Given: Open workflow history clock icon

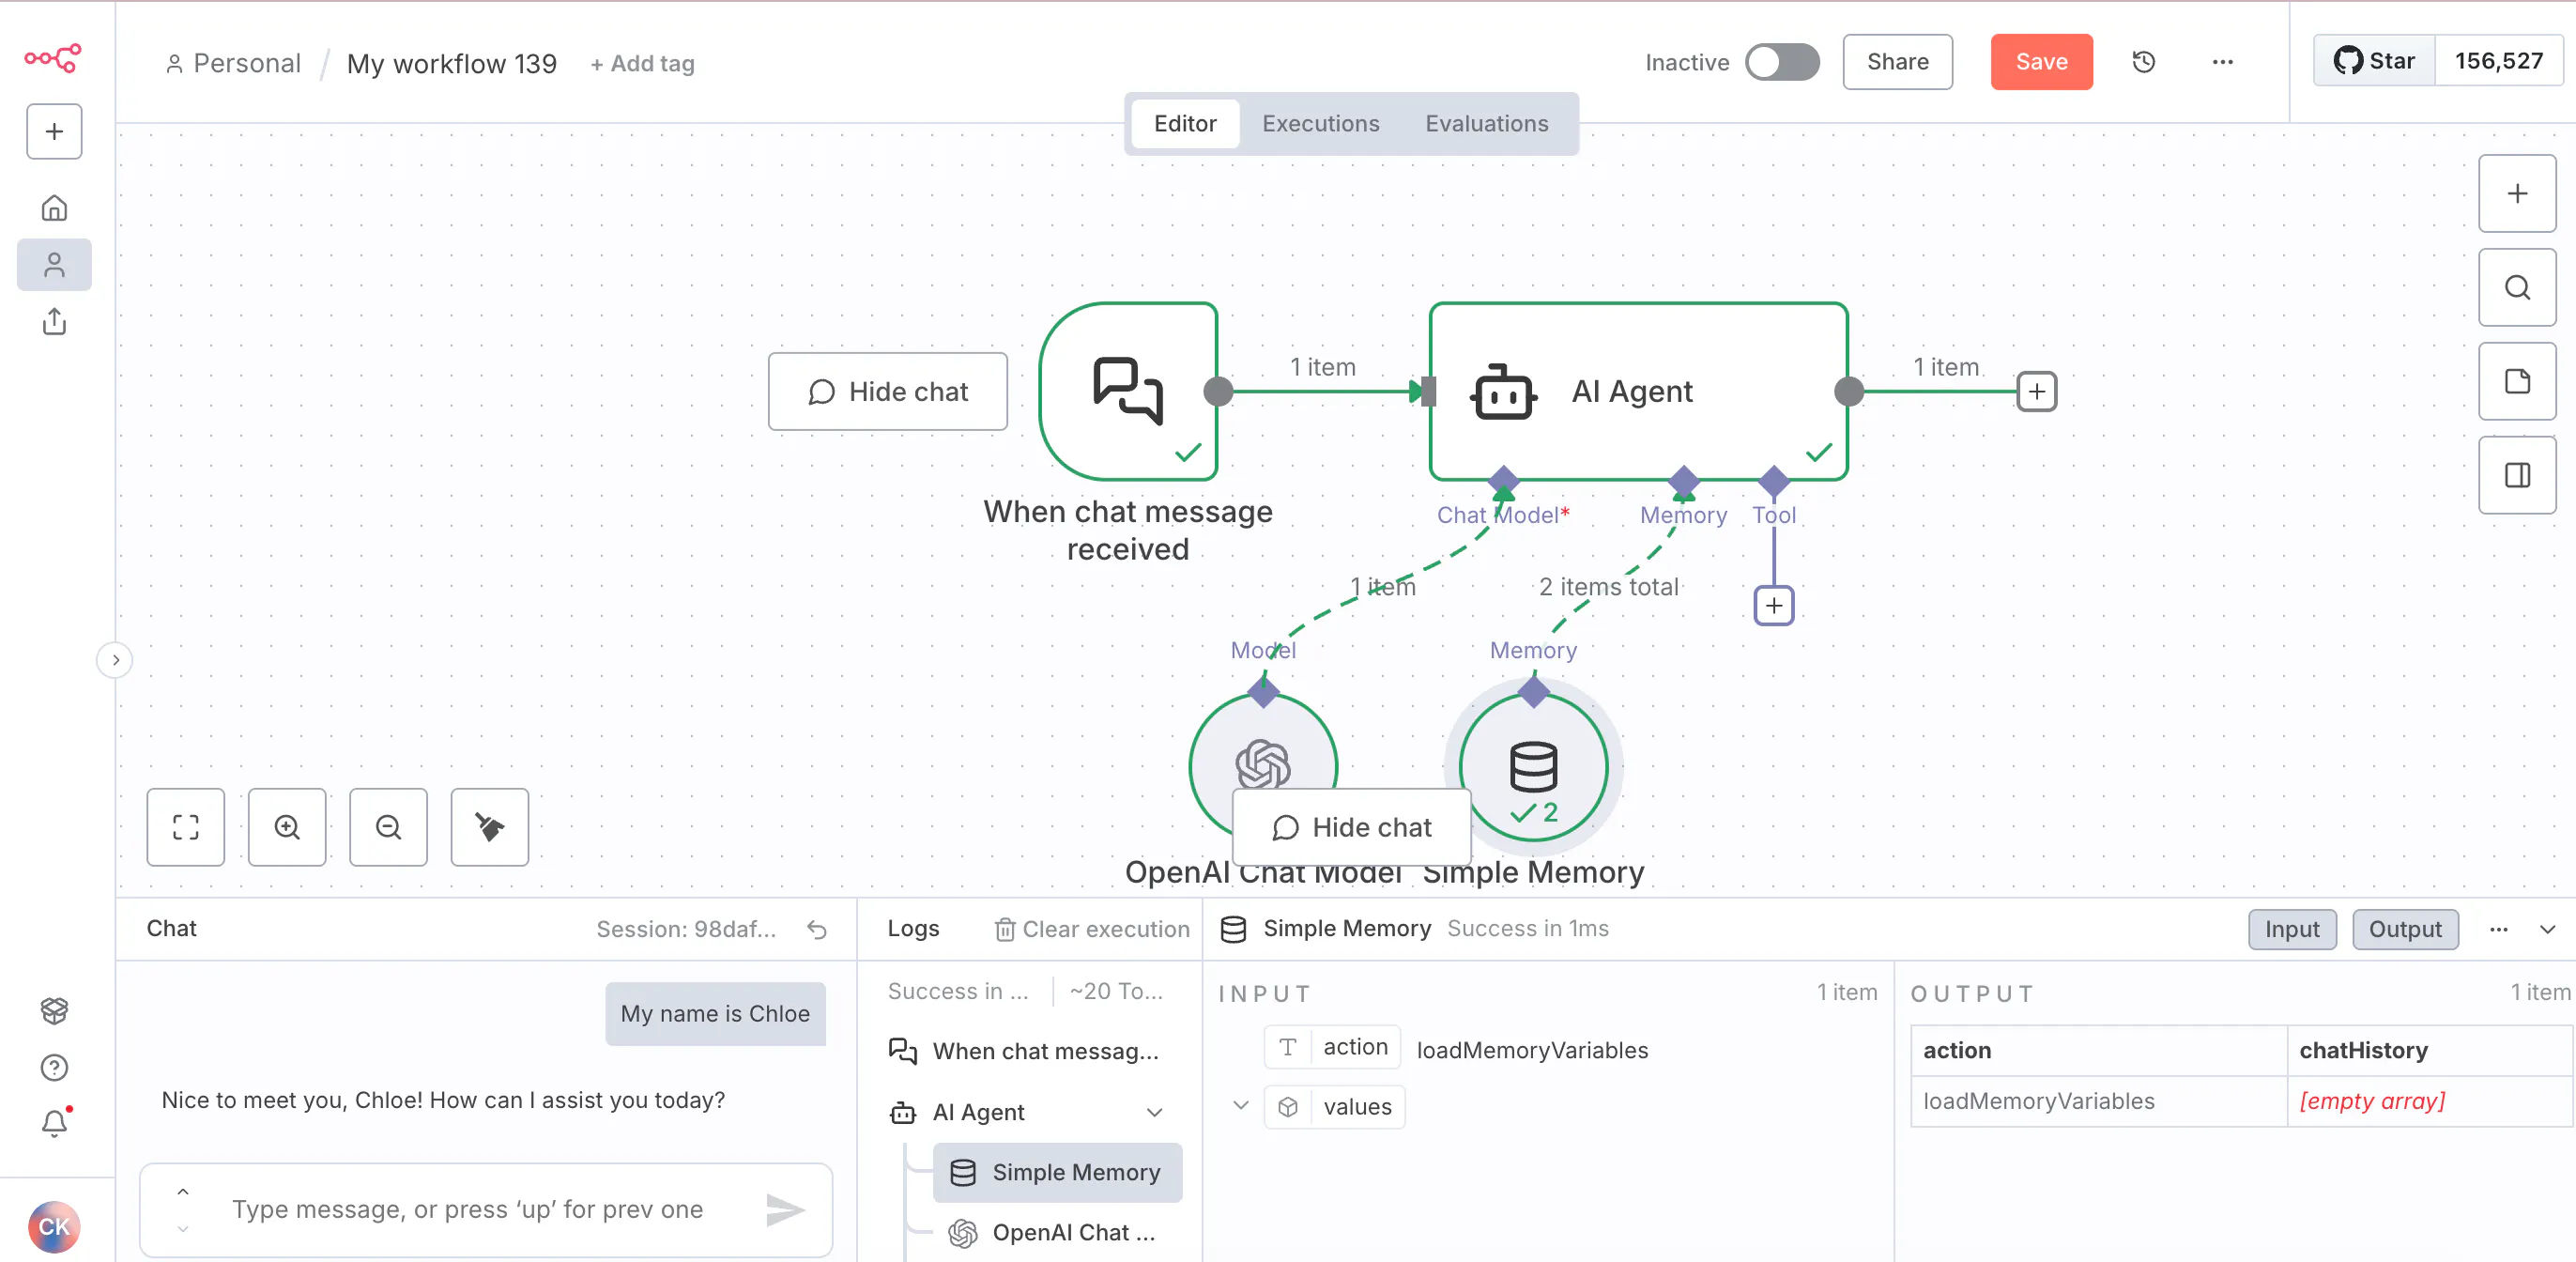Looking at the screenshot, I should pyautogui.click(x=2143, y=62).
